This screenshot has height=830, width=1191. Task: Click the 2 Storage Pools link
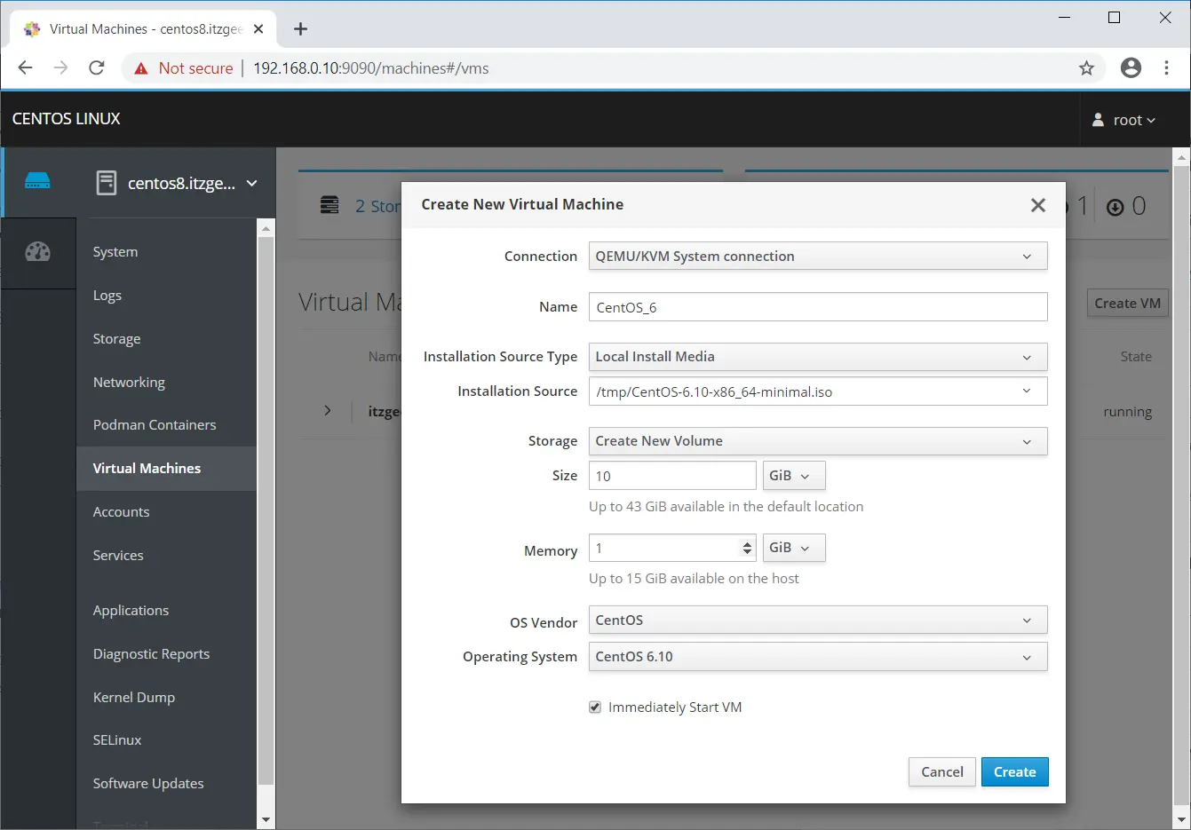click(x=378, y=206)
